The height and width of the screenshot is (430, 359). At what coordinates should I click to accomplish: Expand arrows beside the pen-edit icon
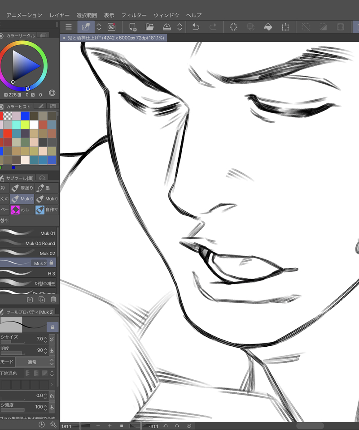[x=99, y=27]
